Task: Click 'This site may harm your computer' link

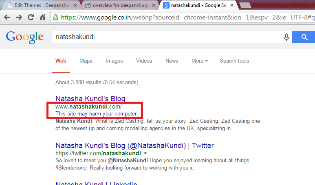Action: coord(96,113)
